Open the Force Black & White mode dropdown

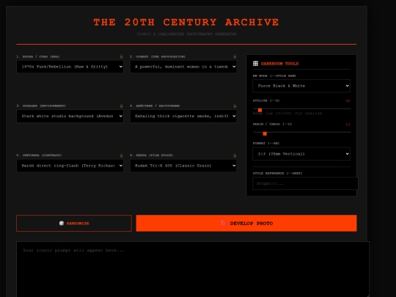point(301,86)
